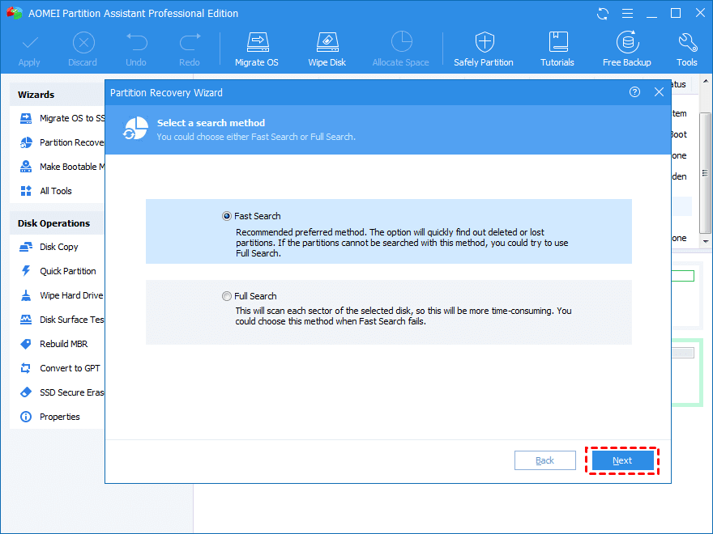Click the Select a search method heading
This screenshot has height=534, width=713.
(x=211, y=123)
